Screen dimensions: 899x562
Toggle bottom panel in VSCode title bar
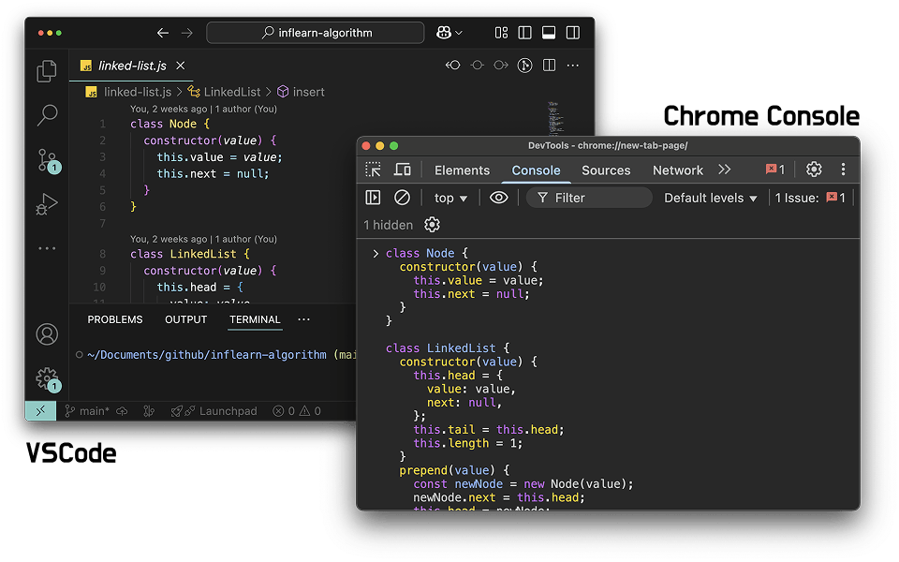click(x=549, y=33)
